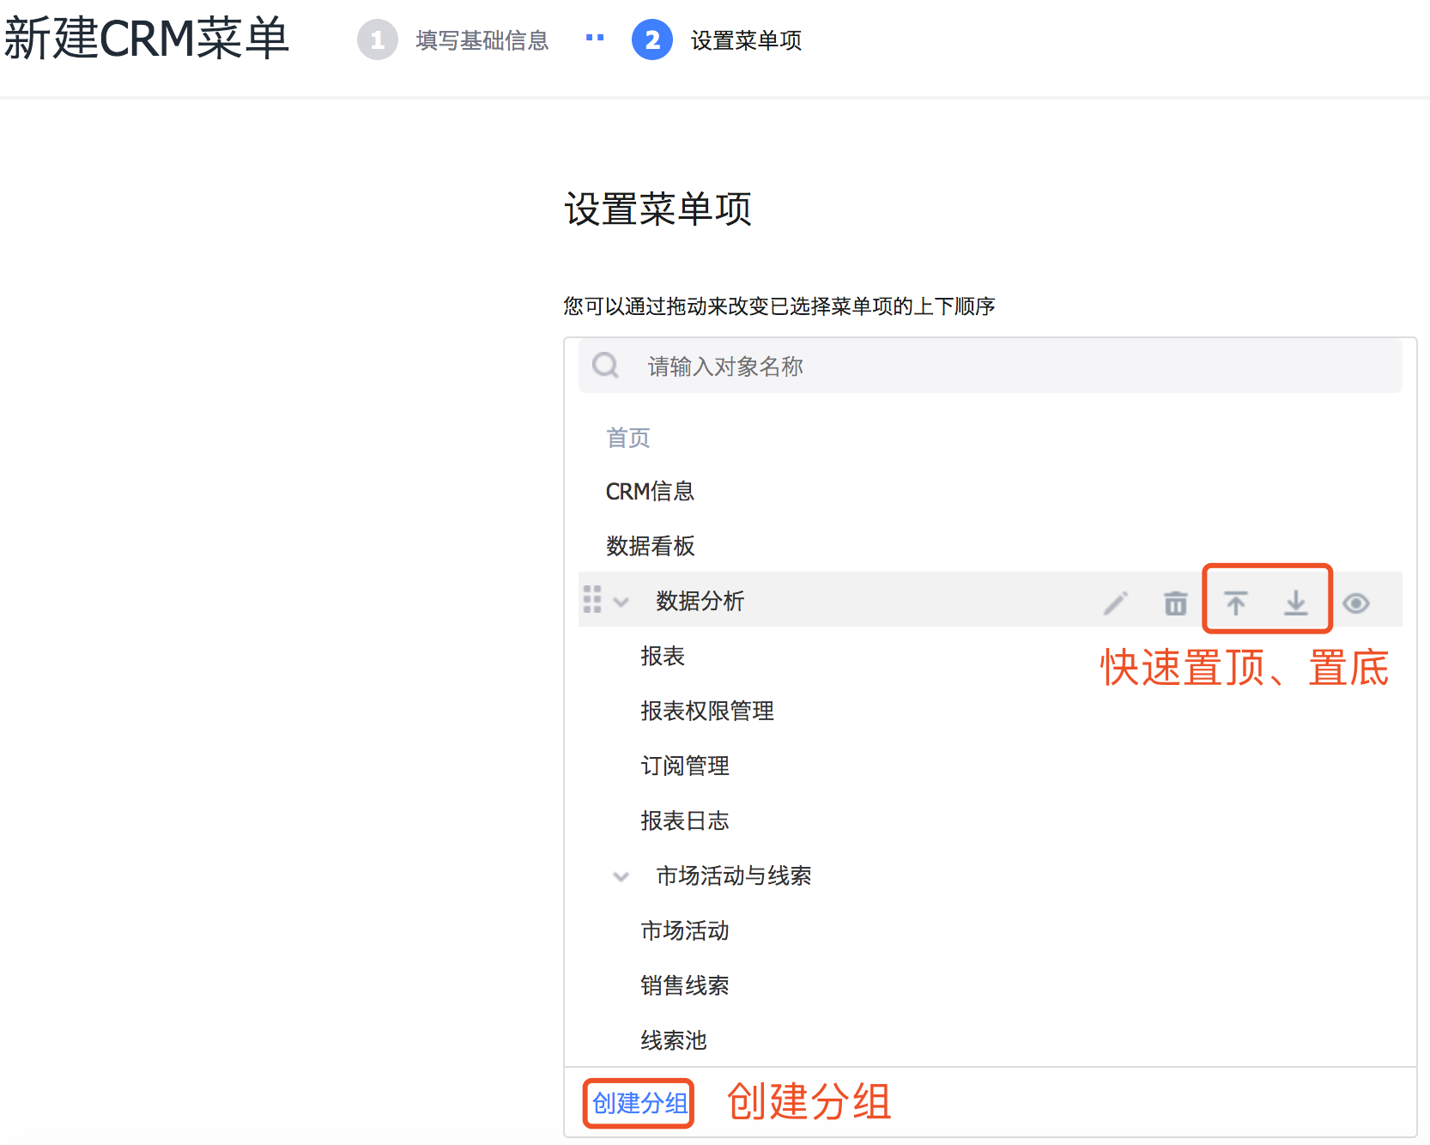Collapse the 数据分析 group chevron
The height and width of the screenshot is (1145, 1430).
621,602
